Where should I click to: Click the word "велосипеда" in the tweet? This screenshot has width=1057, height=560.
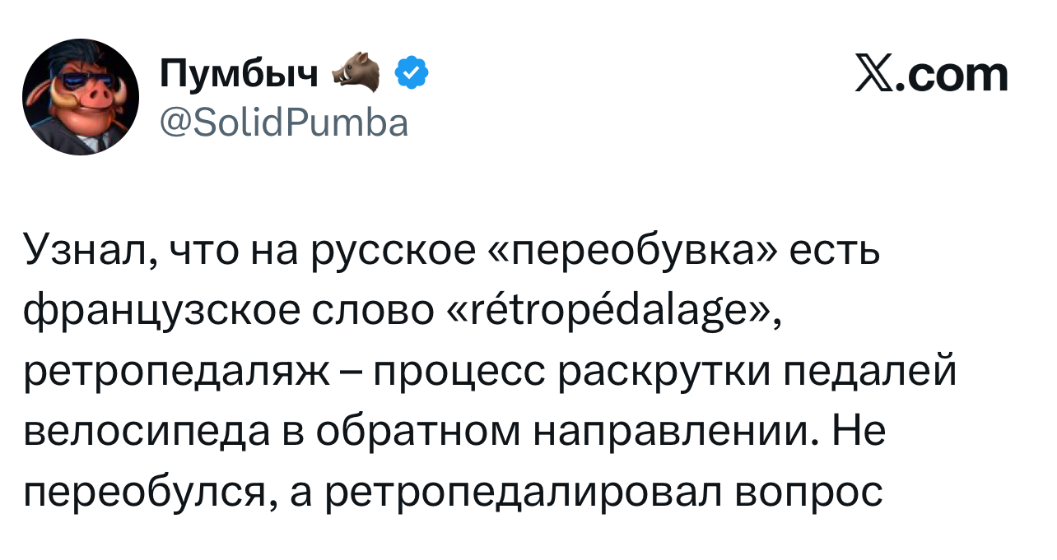click(x=147, y=432)
